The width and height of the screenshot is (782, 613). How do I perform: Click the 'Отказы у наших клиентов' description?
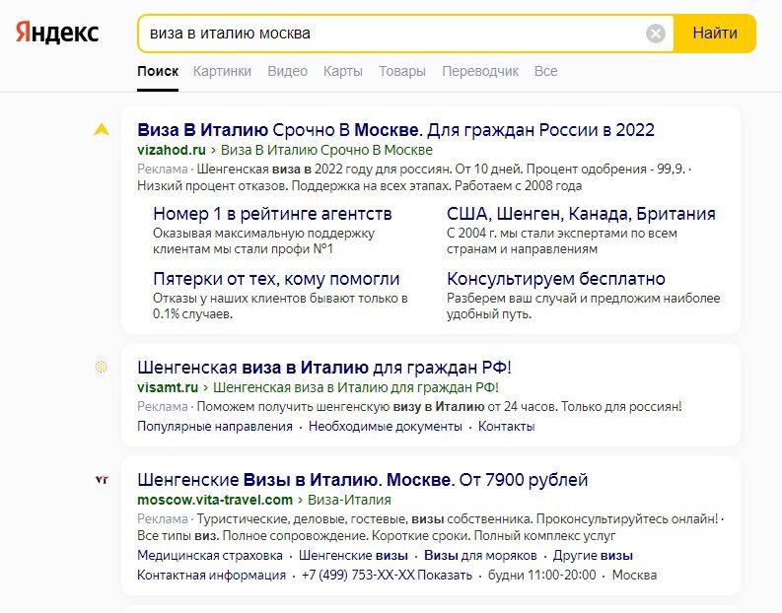click(280, 306)
